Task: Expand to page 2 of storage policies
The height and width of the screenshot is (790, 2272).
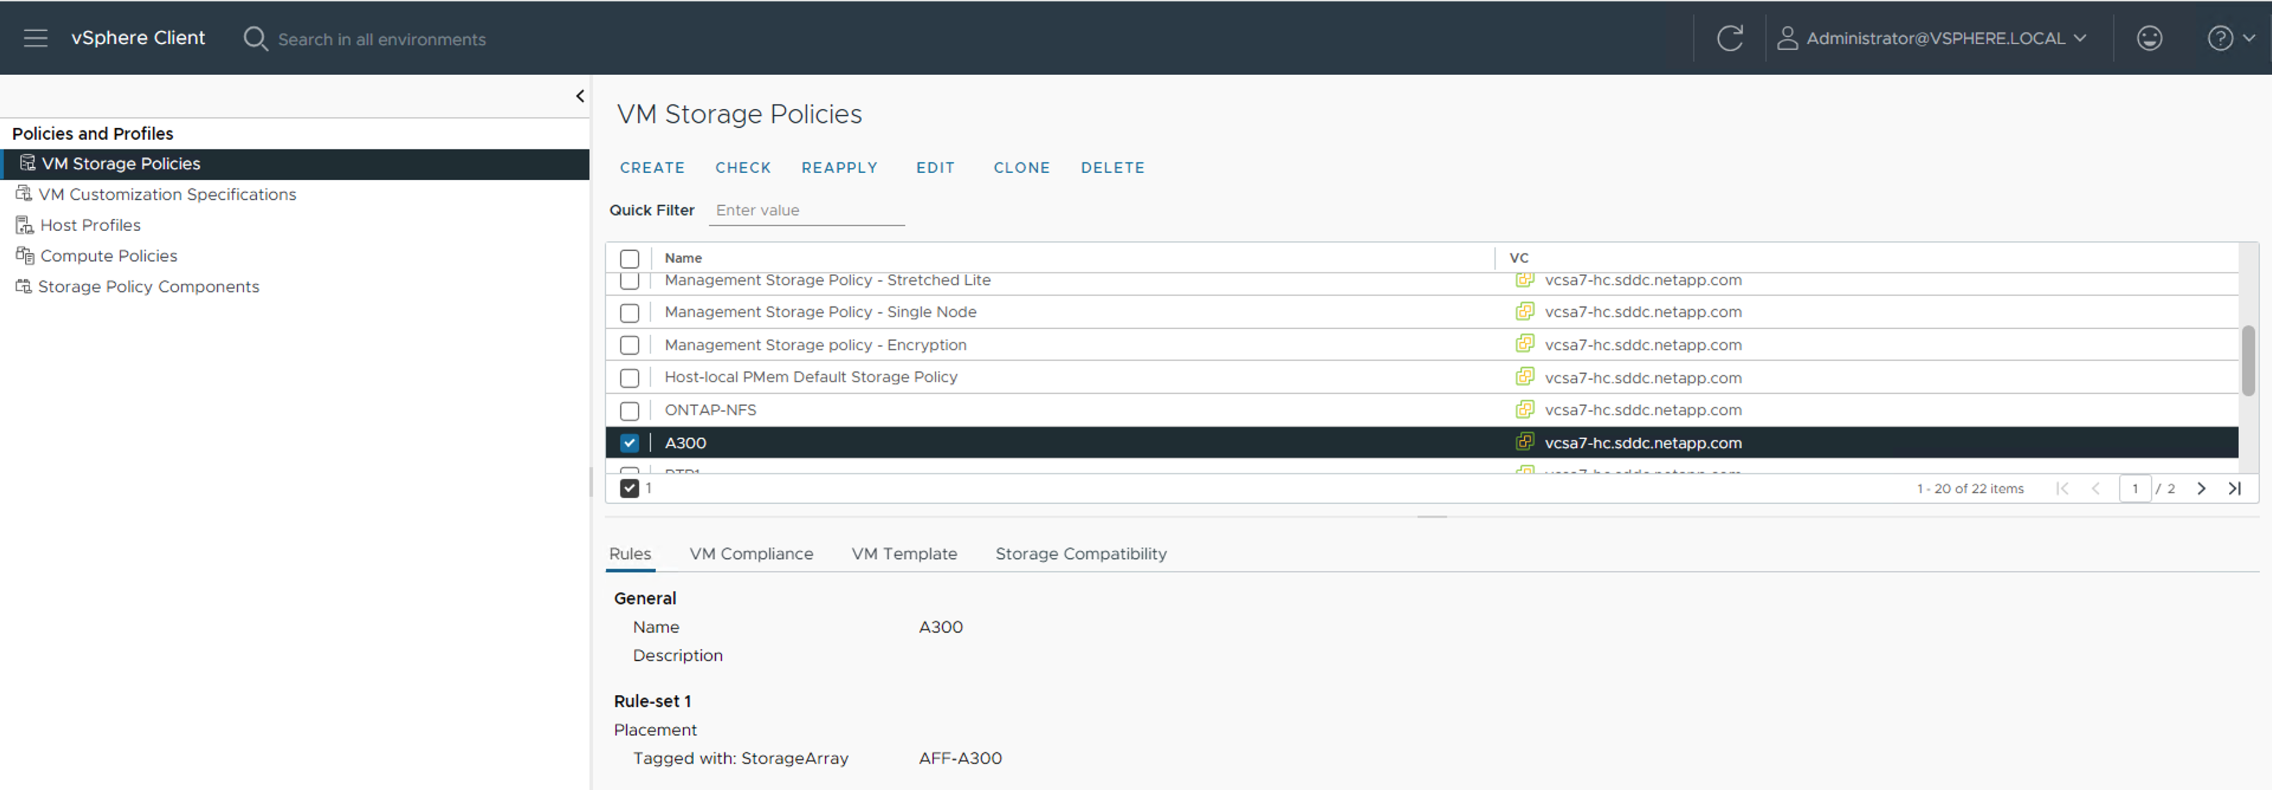Action: [2202, 488]
